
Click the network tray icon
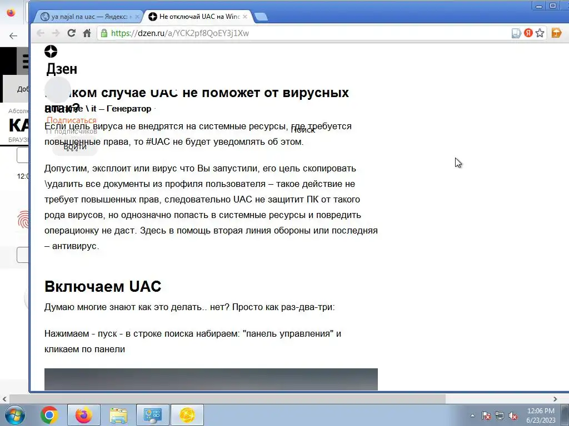pos(500,415)
